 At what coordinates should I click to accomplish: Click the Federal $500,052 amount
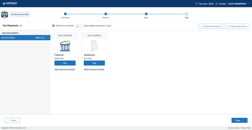tap(59, 59)
